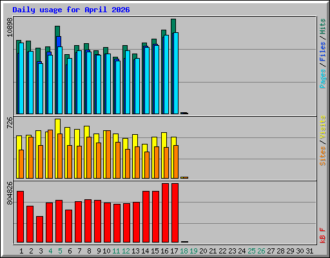Viewport: 330px width, 258px height.
Task: Select day 15 on the date axis
Action: 155,251
